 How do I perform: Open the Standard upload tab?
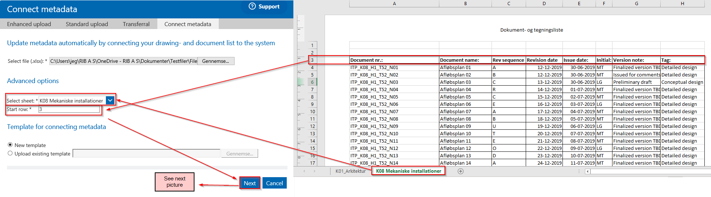click(87, 24)
